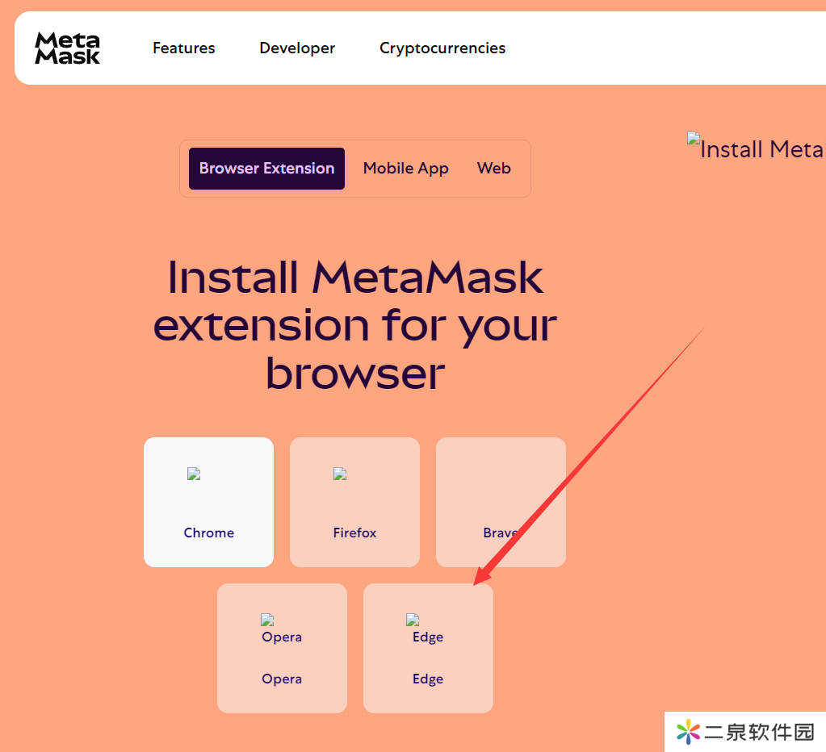Click the broken Firefox icon image

click(340, 474)
